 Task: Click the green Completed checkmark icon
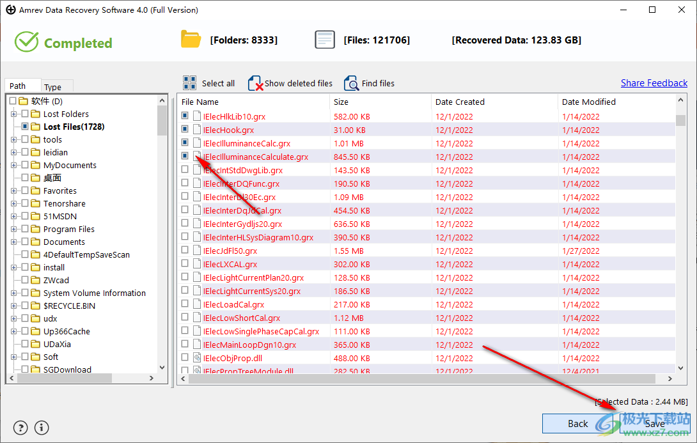[26, 42]
